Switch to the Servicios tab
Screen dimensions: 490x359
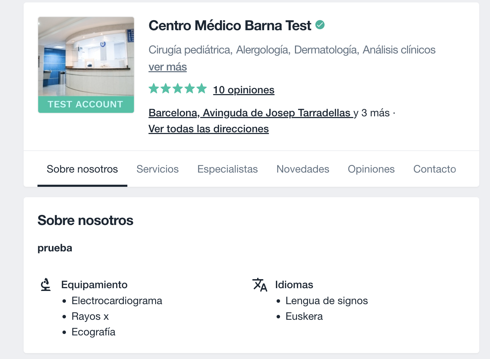pos(158,169)
